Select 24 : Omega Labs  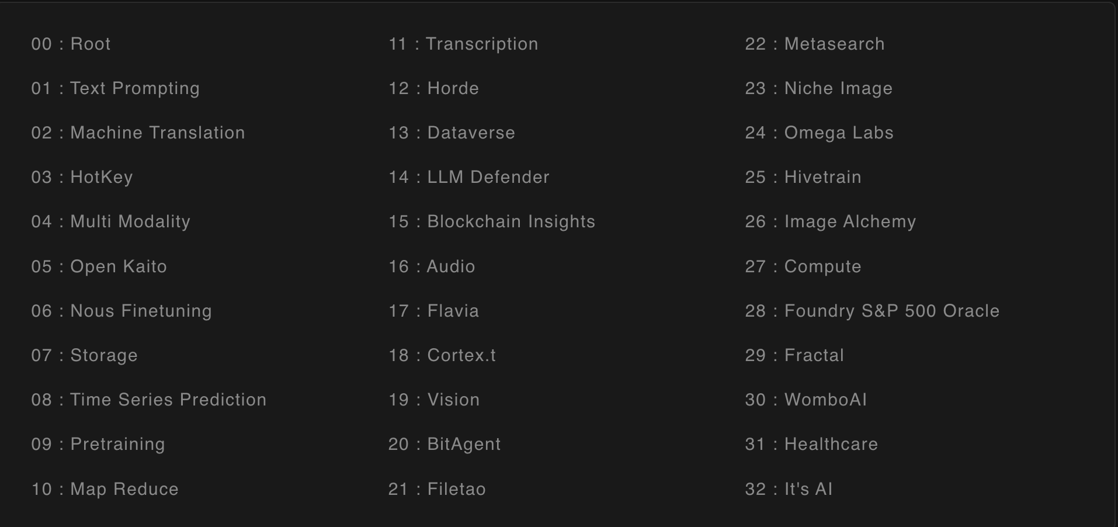pyautogui.click(x=819, y=133)
